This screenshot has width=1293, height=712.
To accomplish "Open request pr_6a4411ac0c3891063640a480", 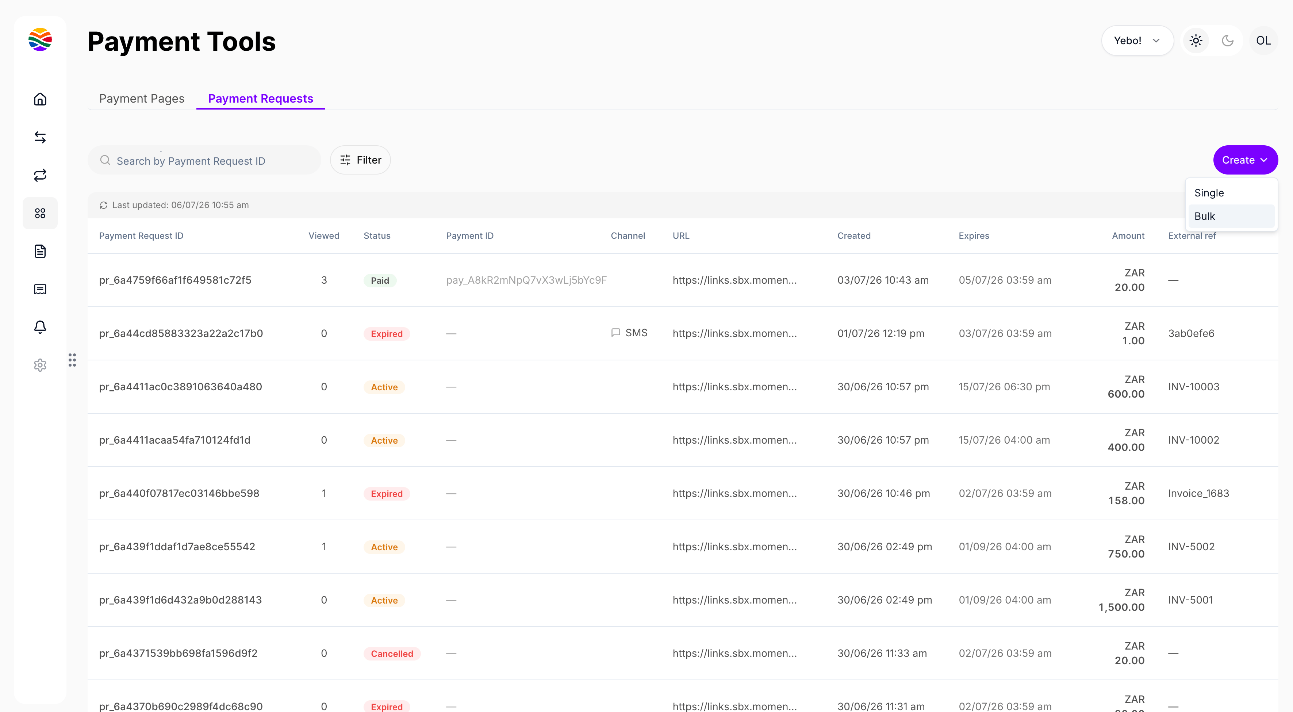I will coord(180,387).
